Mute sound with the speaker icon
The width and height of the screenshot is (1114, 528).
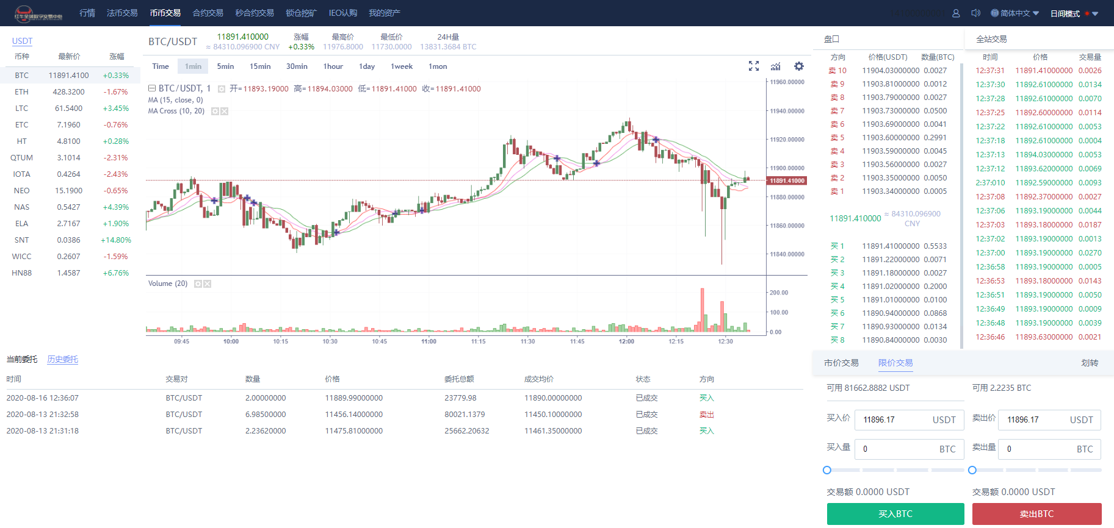(x=975, y=13)
